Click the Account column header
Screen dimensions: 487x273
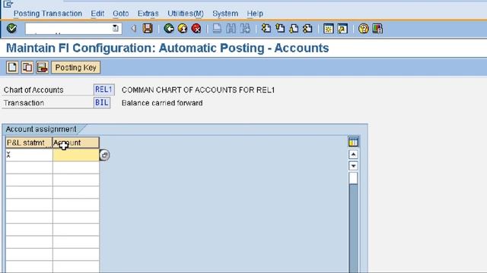click(x=76, y=143)
